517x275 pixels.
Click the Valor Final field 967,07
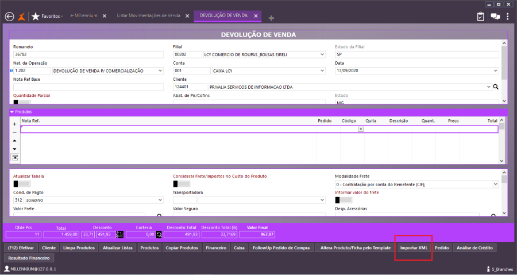pyautogui.click(x=257, y=234)
